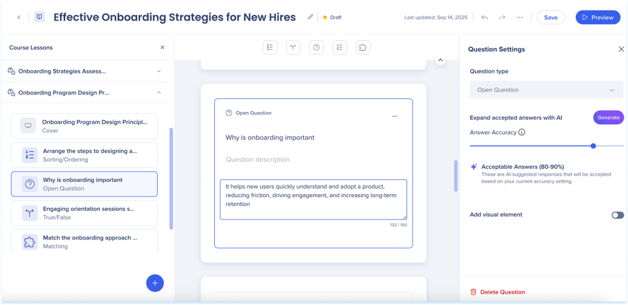Open the Open Question card three-dot menu
The height and width of the screenshot is (305, 628).
[x=394, y=116]
